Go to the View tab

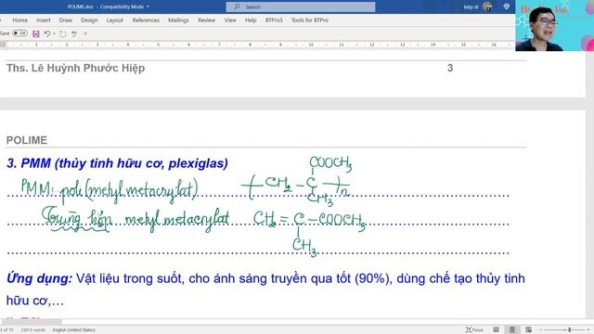pos(230,20)
